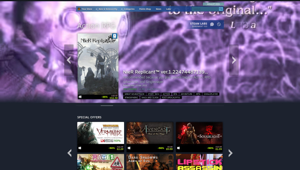
Task: Click the Hack and Slash tag
Action: point(150,98)
